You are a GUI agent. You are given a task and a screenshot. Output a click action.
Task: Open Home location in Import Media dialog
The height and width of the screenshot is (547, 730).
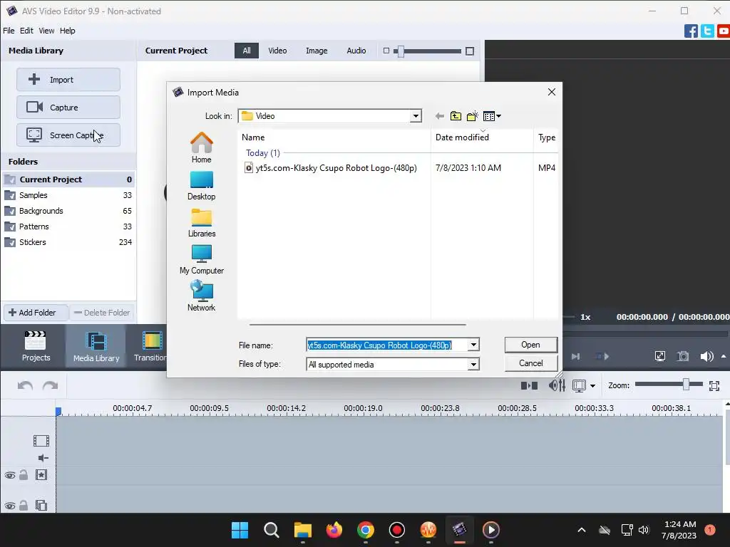[202, 147]
